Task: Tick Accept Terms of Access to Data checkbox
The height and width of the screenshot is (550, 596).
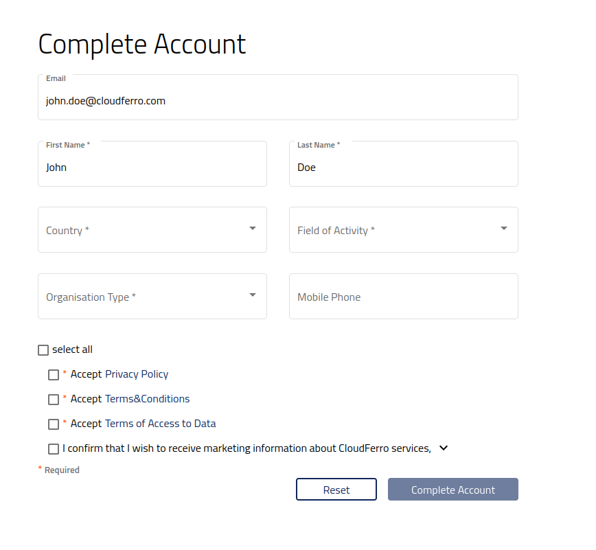Action: coord(54,424)
